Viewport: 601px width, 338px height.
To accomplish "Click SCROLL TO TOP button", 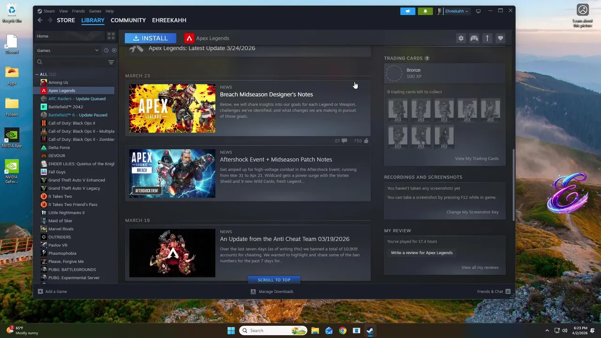I will [x=274, y=280].
